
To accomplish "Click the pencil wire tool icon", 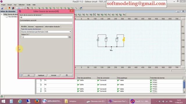I will 76,8.
